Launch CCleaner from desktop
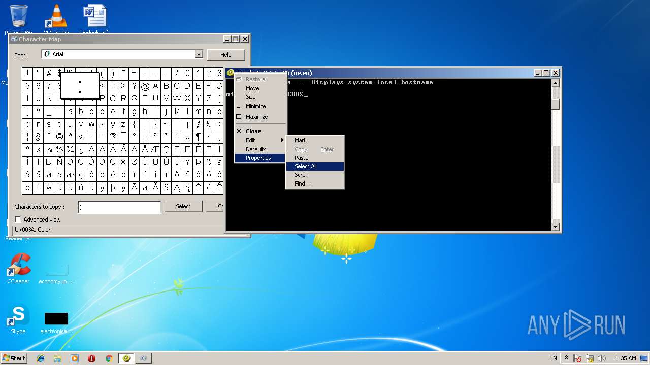 [19, 269]
